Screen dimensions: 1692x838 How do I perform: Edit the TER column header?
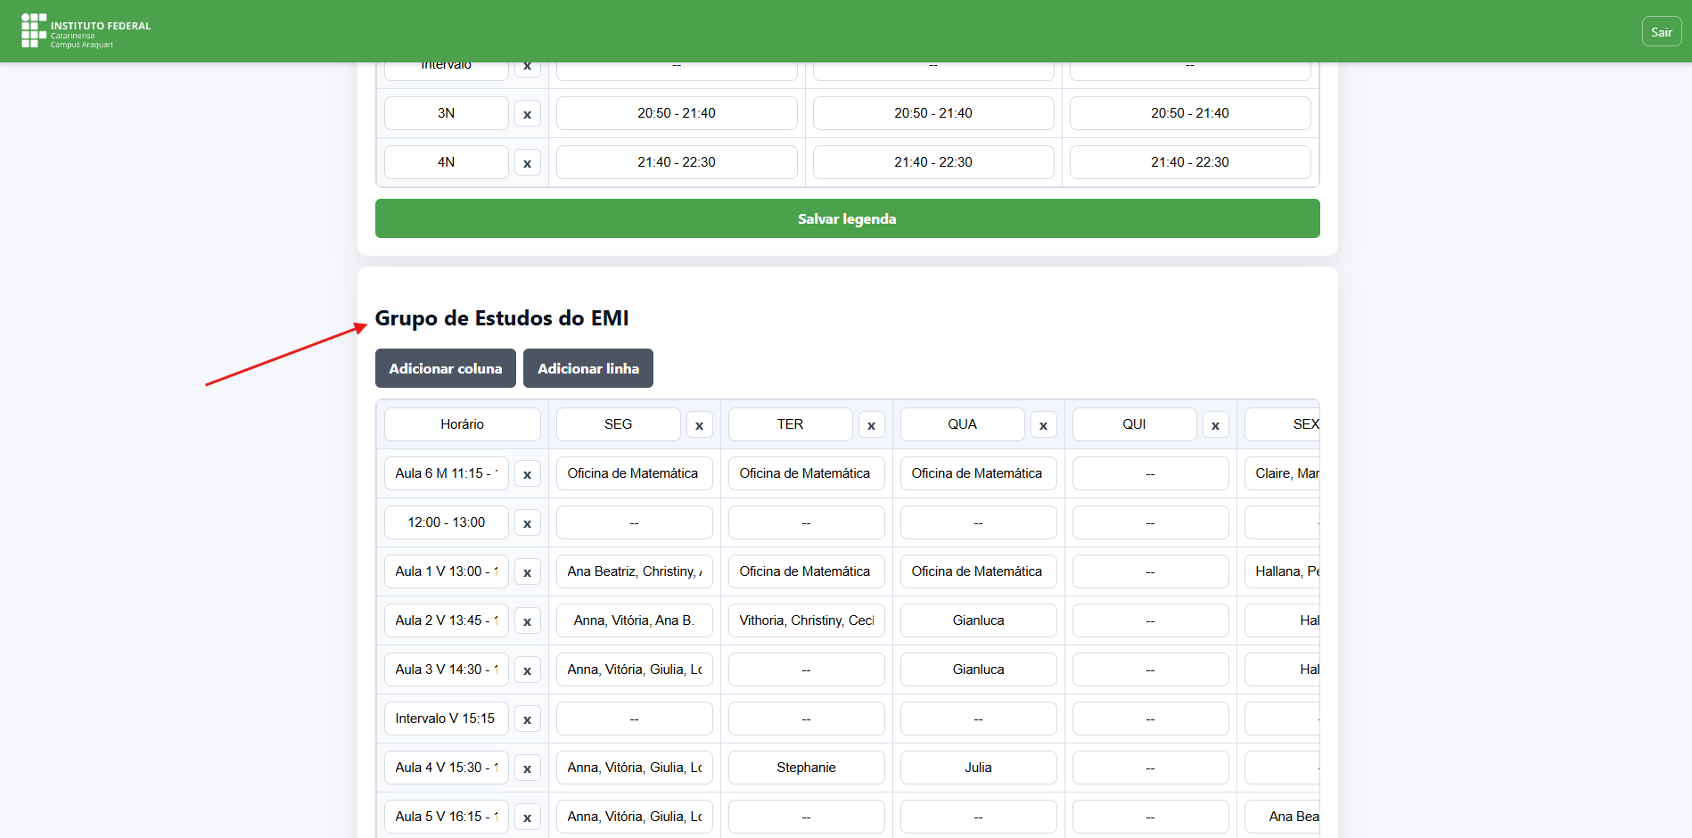[x=791, y=424]
